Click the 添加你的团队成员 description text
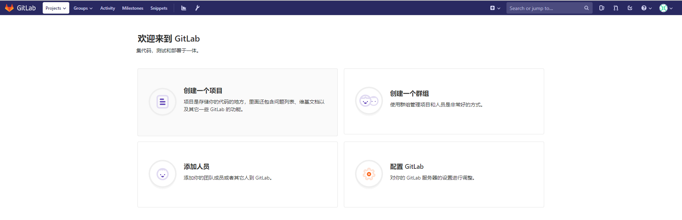Viewport: 682px width, 220px height. pos(228,178)
